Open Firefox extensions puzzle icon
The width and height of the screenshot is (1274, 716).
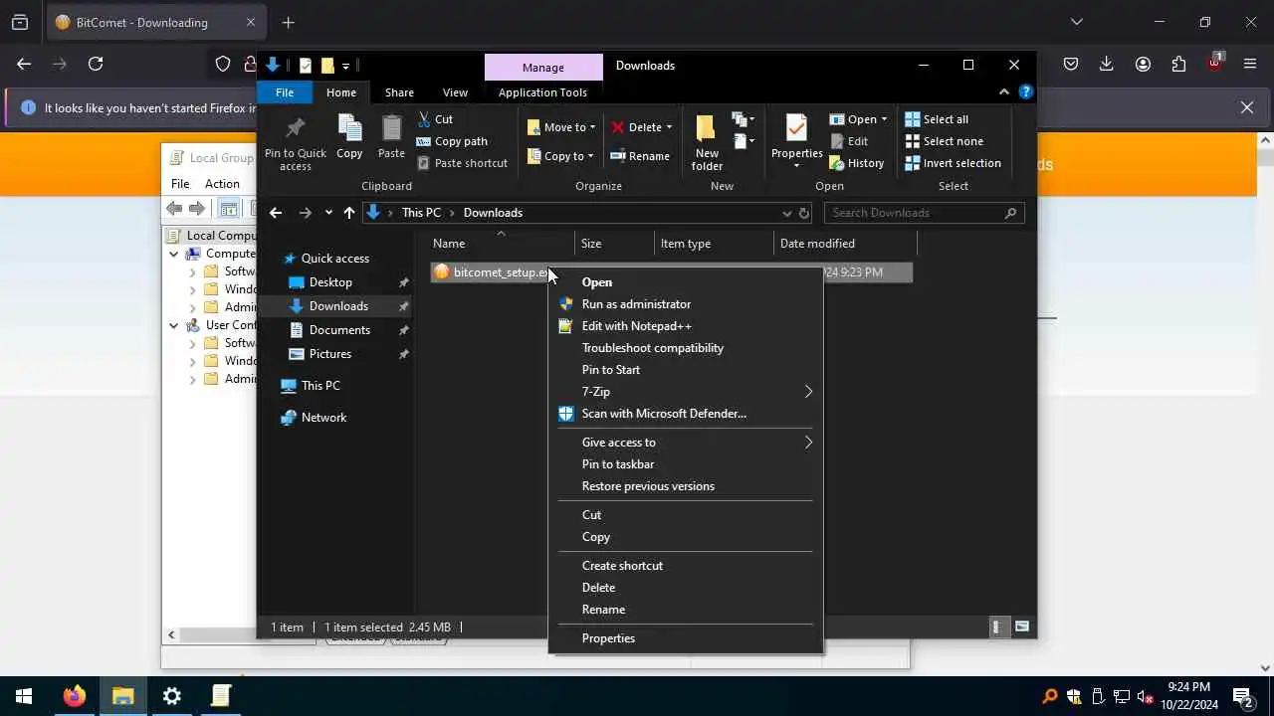(x=1178, y=64)
